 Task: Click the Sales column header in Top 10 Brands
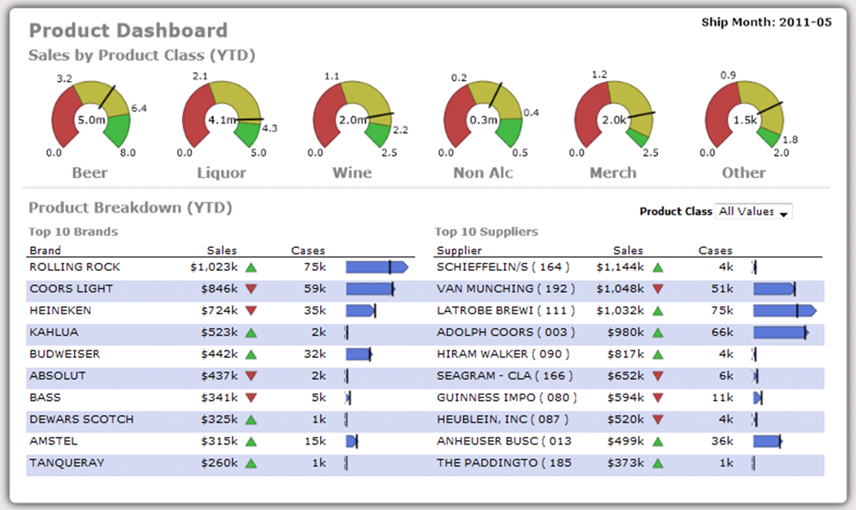click(222, 250)
